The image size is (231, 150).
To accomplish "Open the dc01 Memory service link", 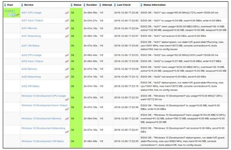I will tap(29, 28).
